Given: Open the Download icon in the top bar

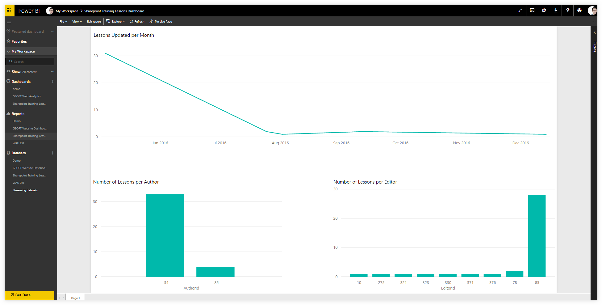Looking at the screenshot, I should [556, 10].
